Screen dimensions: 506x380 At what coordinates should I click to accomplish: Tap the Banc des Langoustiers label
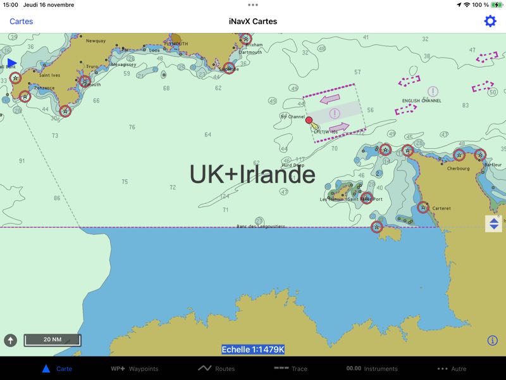[261, 226]
